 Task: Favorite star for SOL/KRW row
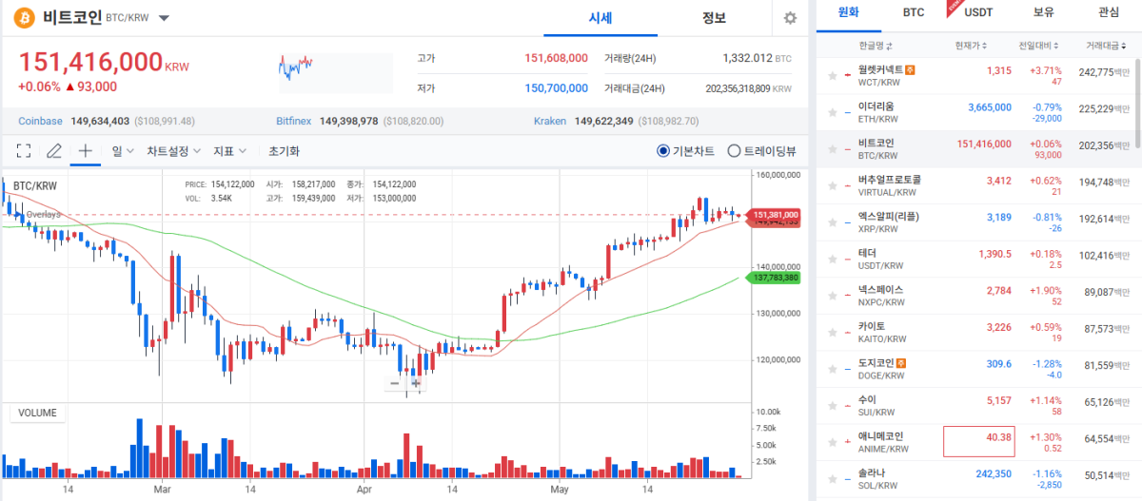click(x=833, y=478)
